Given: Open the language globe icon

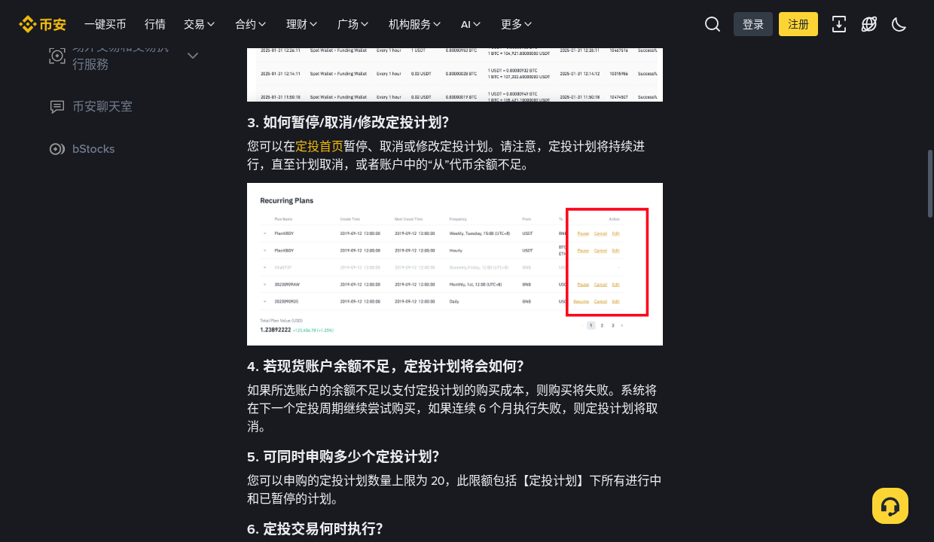Looking at the screenshot, I should pyautogui.click(x=869, y=24).
